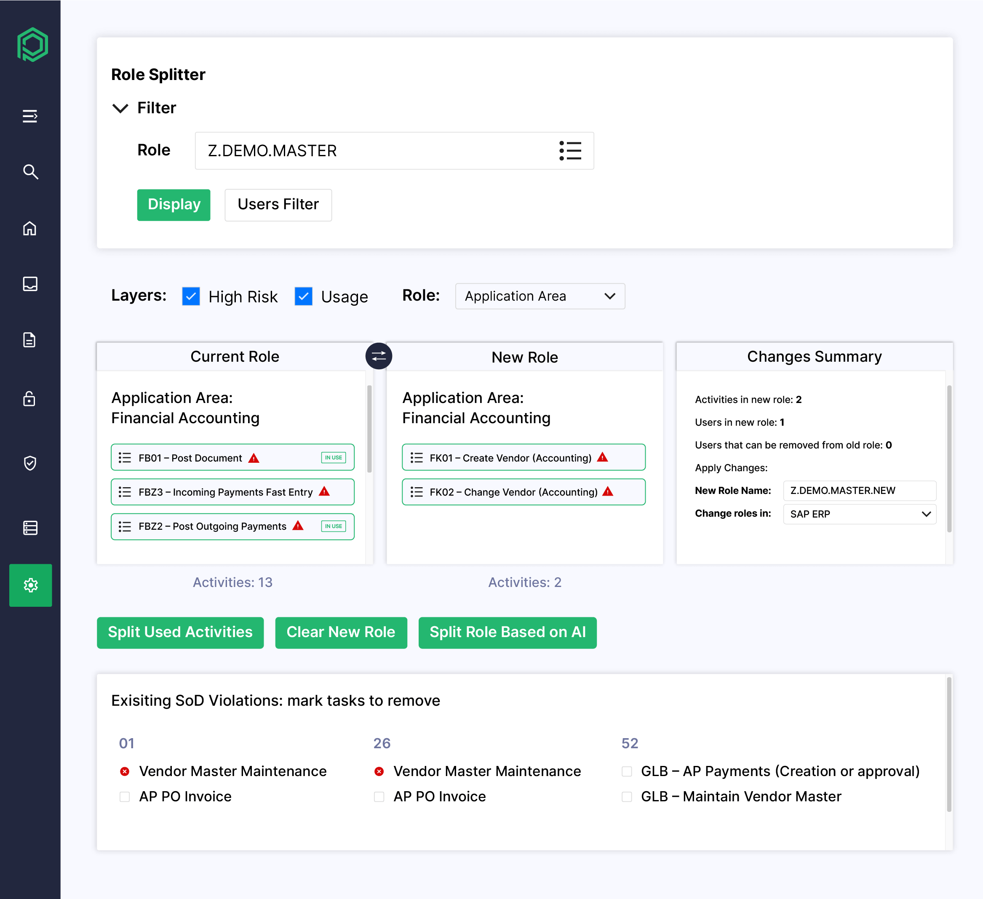Open the home icon in sidebar

pyautogui.click(x=30, y=228)
